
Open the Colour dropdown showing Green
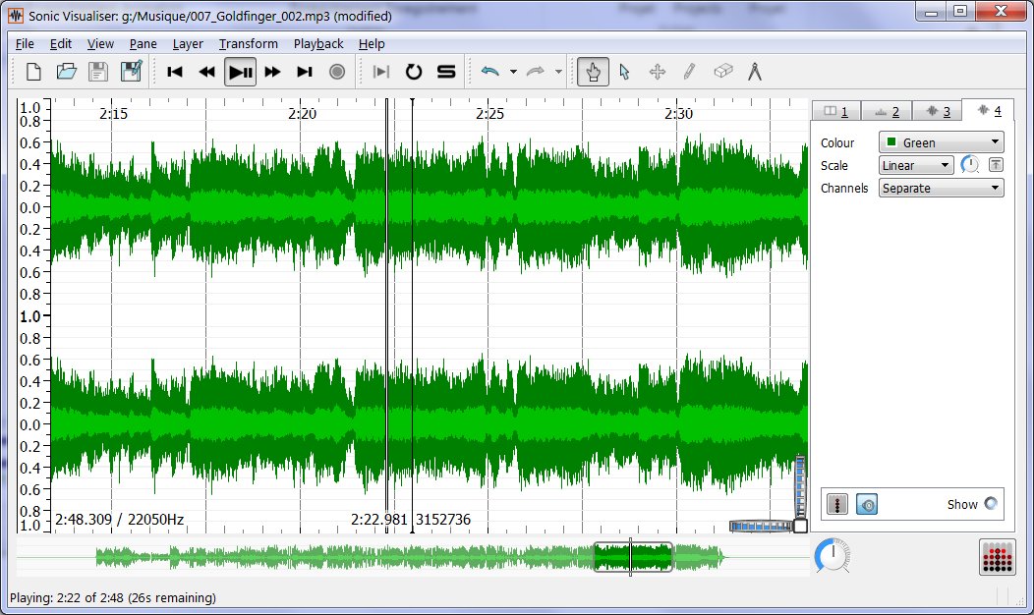(941, 142)
